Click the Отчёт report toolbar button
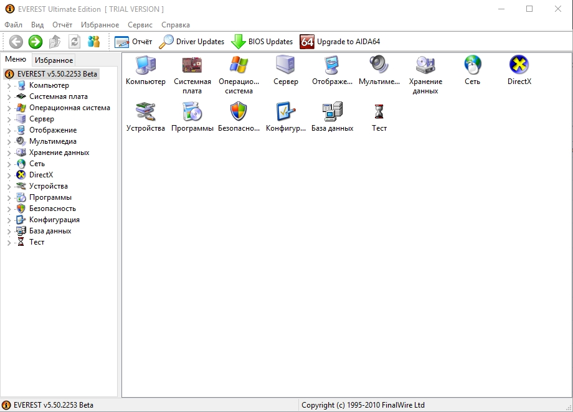This screenshot has height=412, width=573. tap(133, 42)
